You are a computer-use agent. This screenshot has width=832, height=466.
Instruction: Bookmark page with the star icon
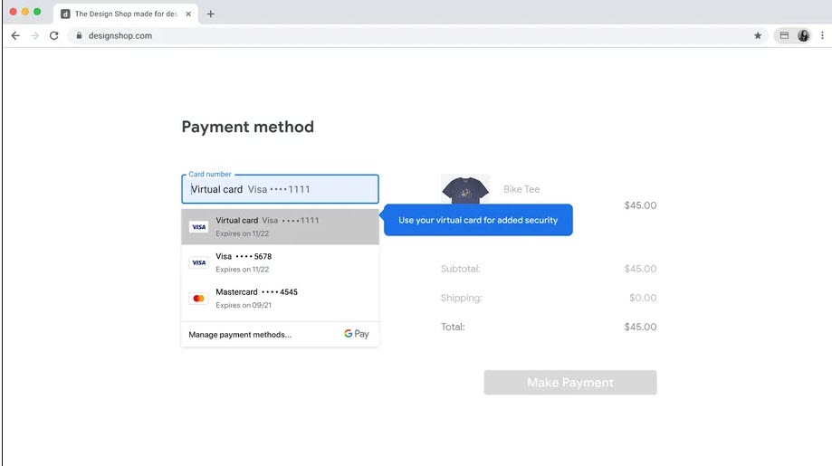coord(758,35)
